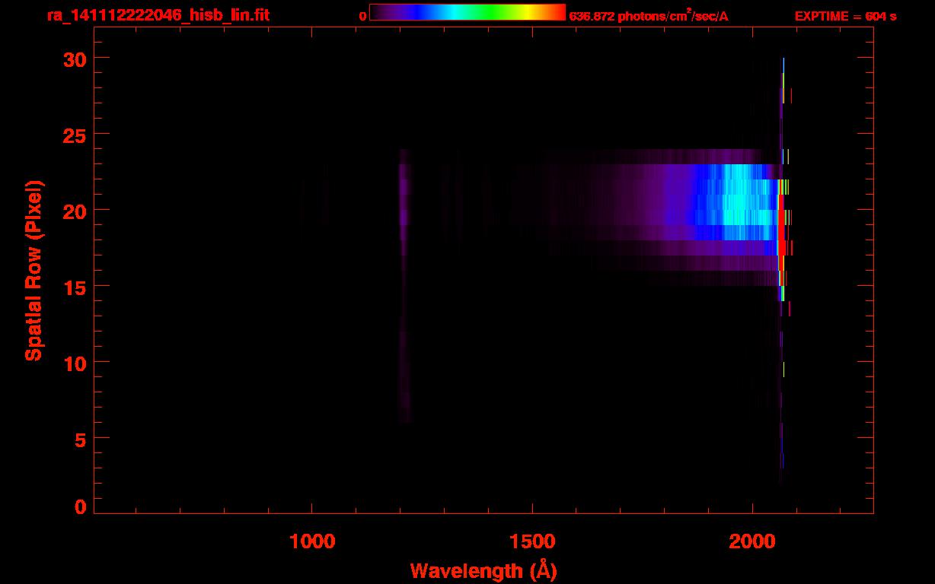This screenshot has height=584, width=935.
Task: Click the red end of the colorbar
Action: pyautogui.click(x=556, y=12)
